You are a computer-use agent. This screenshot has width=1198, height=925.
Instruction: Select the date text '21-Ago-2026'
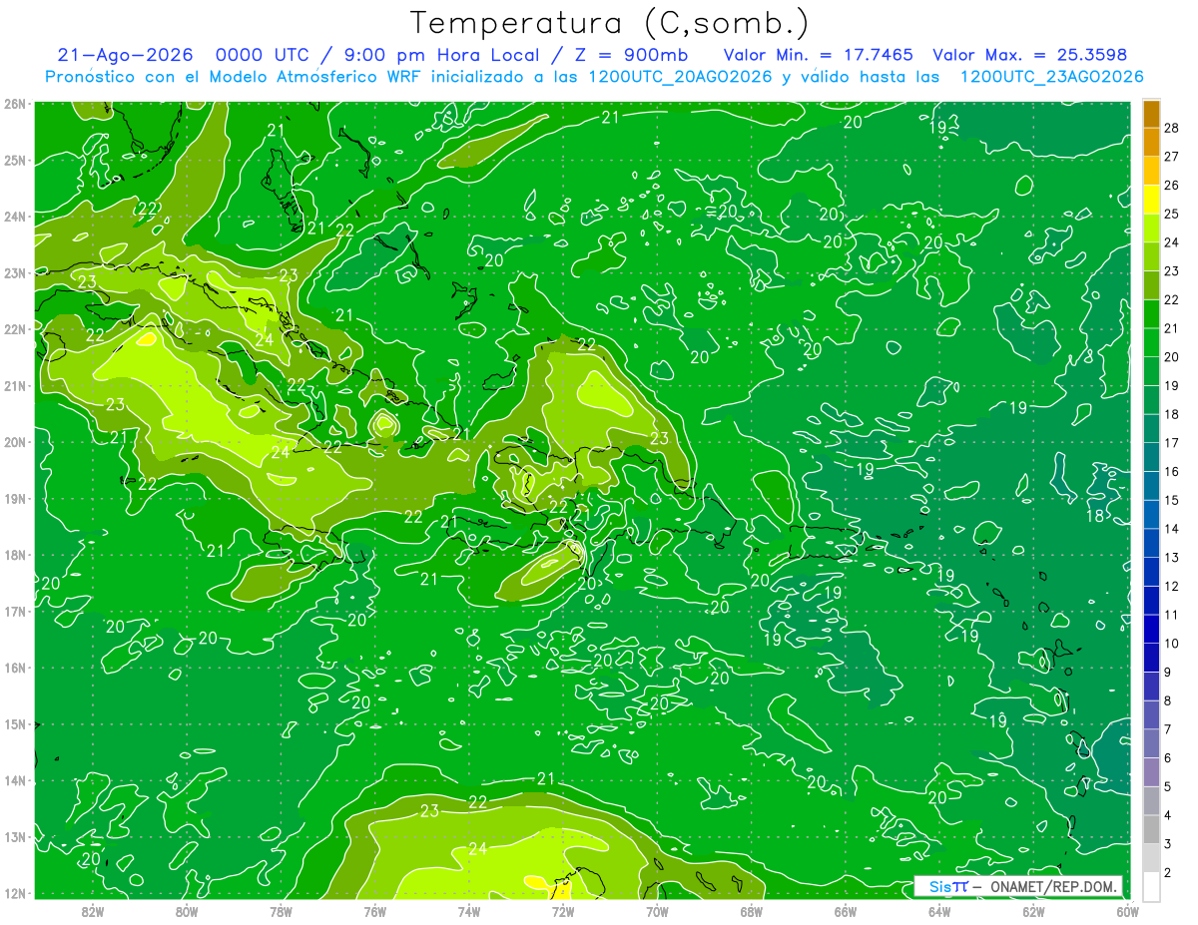coord(124,55)
